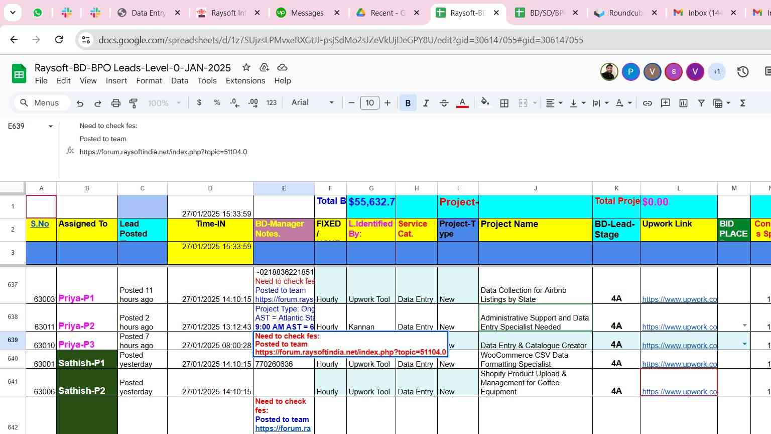Click the Create a filter icon
The image size is (771, 434).
(x=701, y=103)
